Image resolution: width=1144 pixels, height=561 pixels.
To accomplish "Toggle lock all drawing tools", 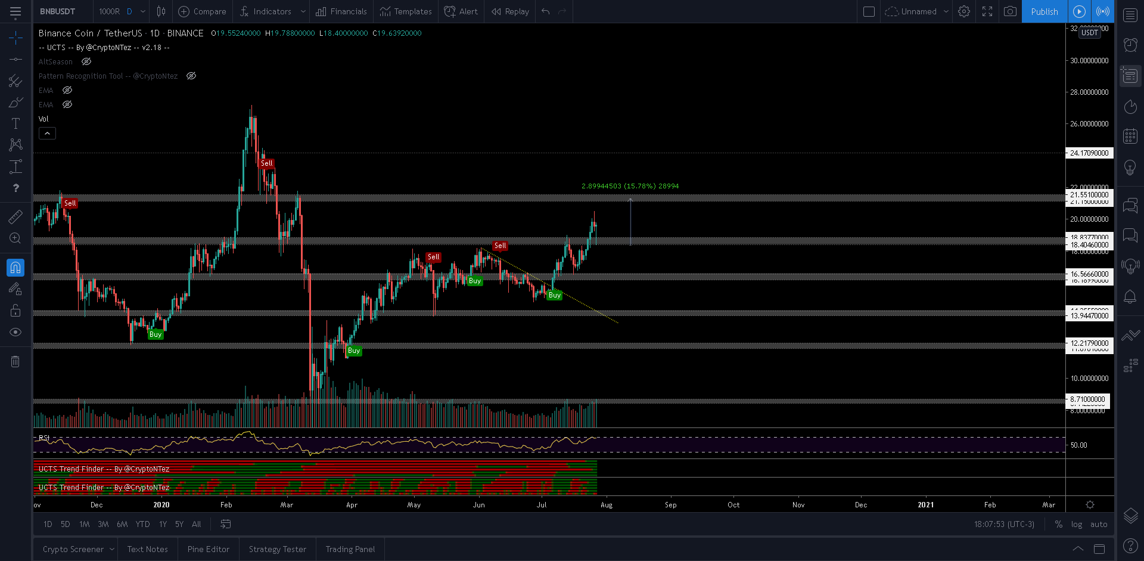I will pos(15,311).
